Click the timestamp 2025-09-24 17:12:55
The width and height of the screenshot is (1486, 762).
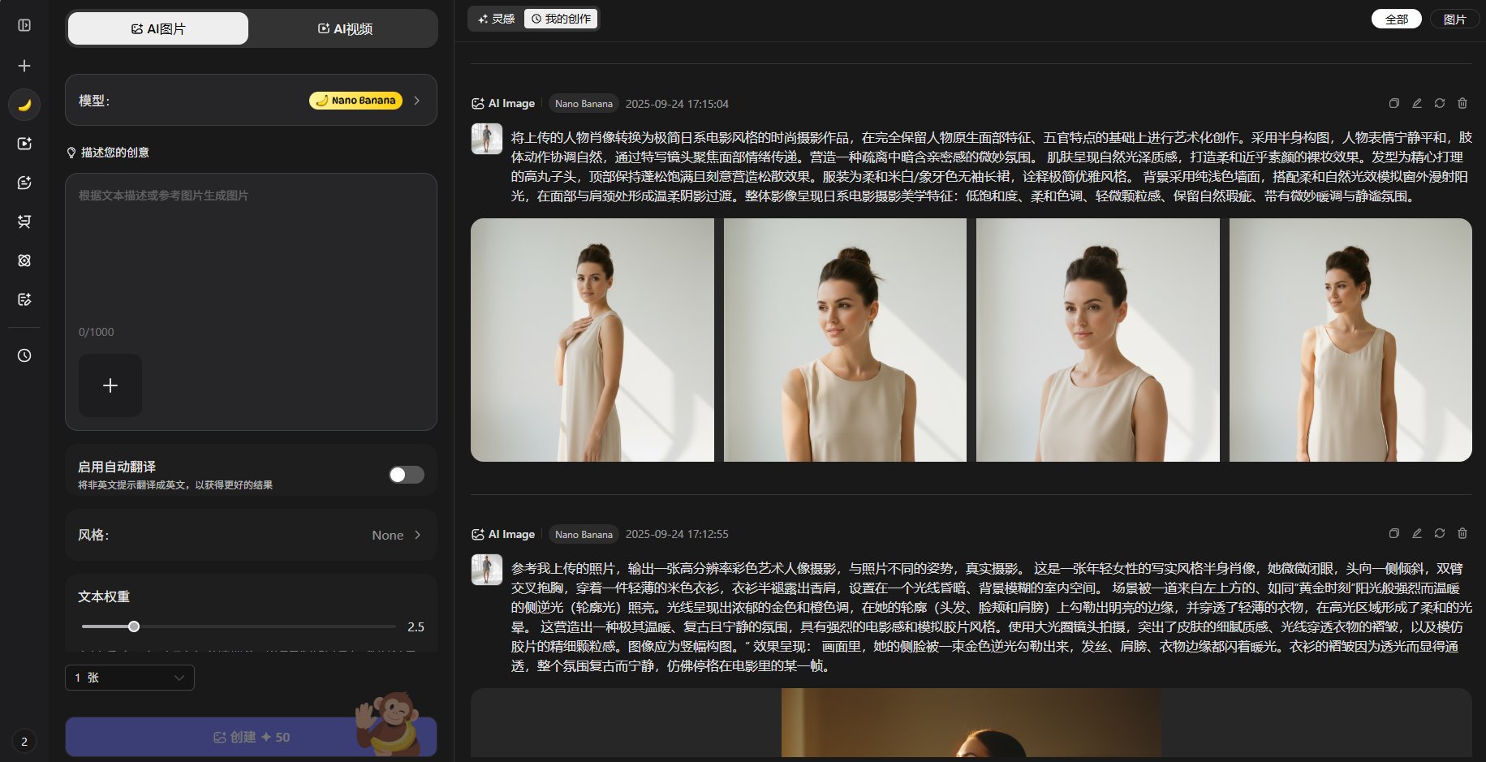[677, 534]
